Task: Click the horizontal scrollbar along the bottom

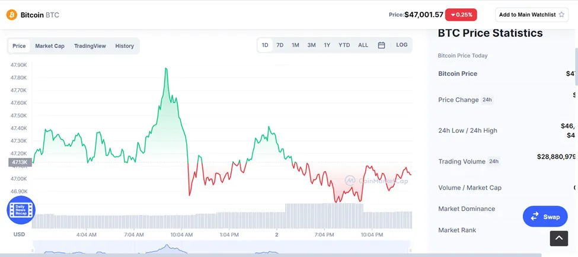Action: click(271, 255)
